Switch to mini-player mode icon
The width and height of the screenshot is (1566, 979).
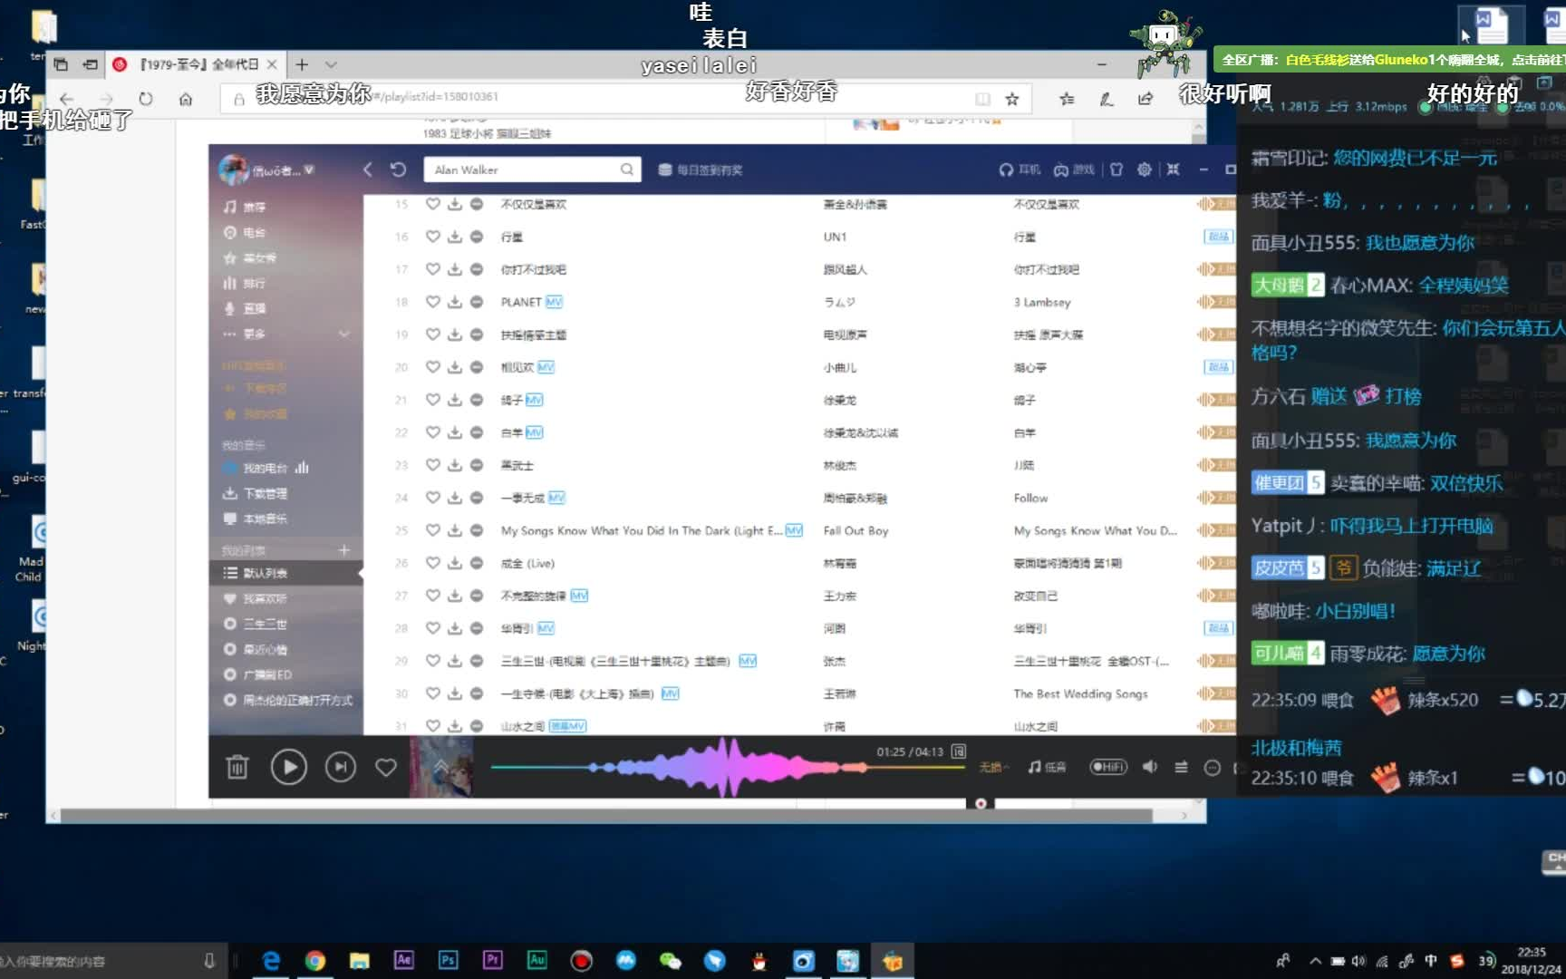coord(1173,170)
